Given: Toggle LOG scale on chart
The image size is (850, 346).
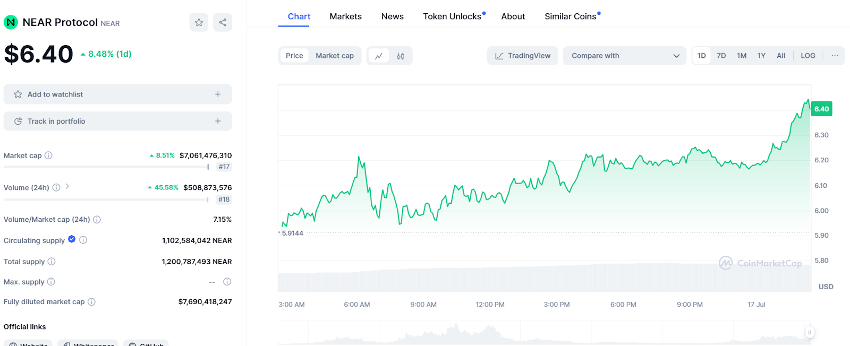Looking at the screenshot, I should coord(807,56).
